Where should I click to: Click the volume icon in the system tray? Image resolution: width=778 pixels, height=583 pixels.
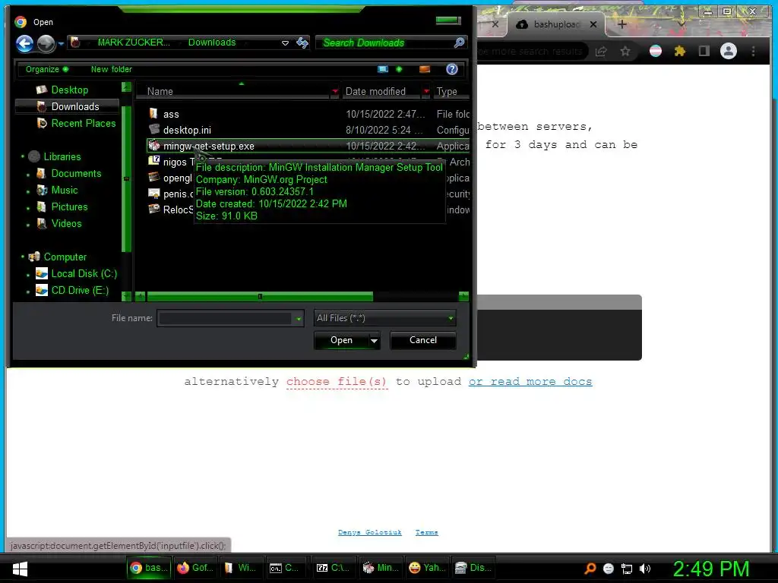click(x=645, y=569)
